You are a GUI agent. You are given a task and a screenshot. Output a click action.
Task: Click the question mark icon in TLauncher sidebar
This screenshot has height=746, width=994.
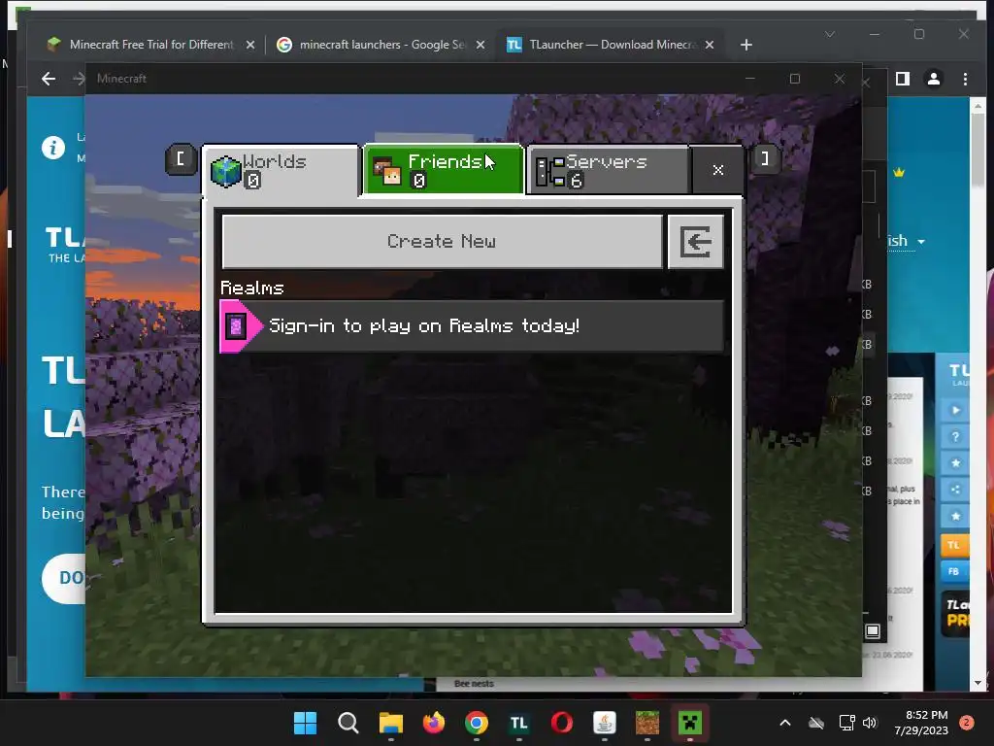955,436
